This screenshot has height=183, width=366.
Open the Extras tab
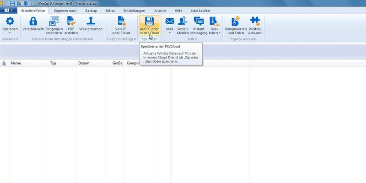(110, 11)
